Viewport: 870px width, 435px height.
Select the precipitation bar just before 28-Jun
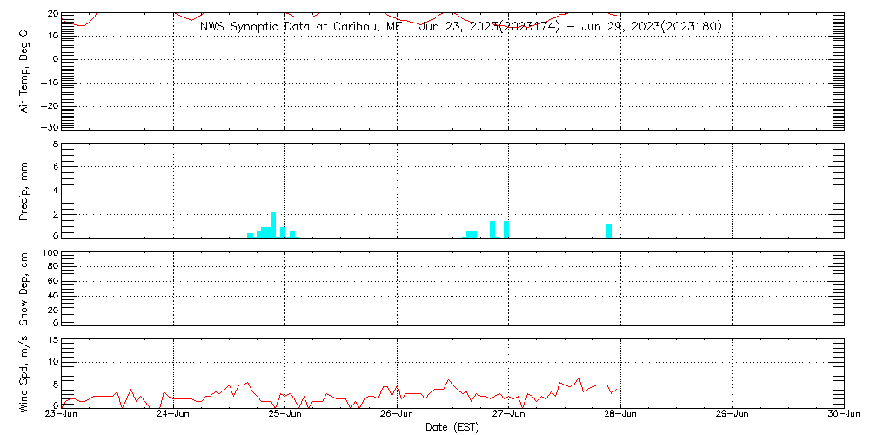point(609,231)
